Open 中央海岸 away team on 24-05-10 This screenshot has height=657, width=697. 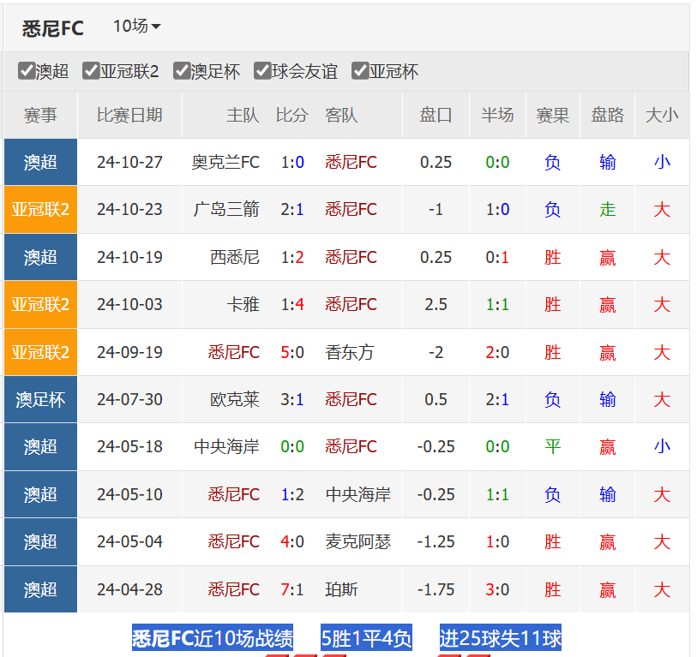358,494
